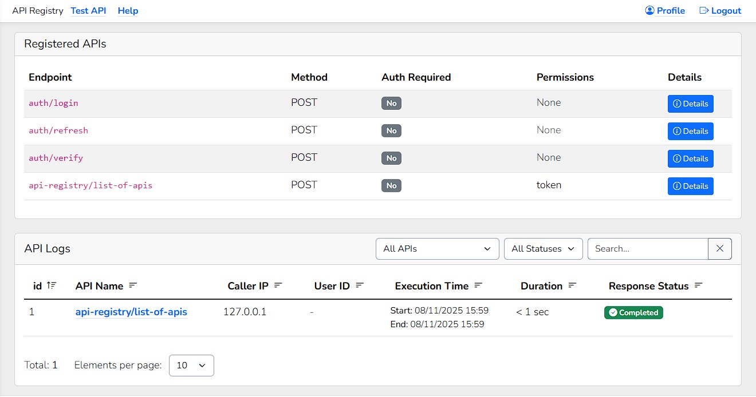Go to the Profile page
This screenshot has height=397, width=756.
tap(665, 11)
